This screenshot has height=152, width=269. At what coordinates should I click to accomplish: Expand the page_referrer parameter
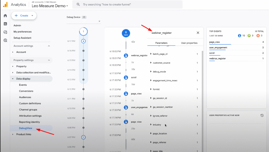coord(151,142)
